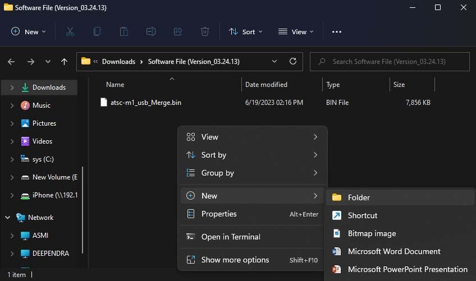Open the New dropdown in toolbar

29,32
